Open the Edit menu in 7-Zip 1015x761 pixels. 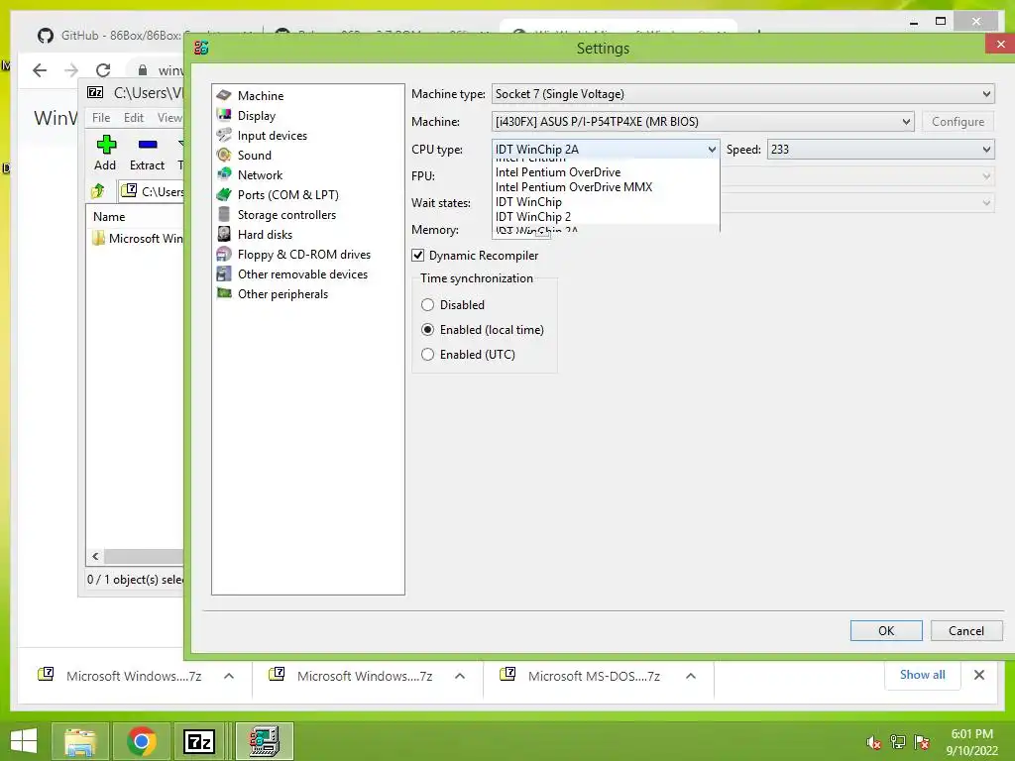[x=134, y=118]
